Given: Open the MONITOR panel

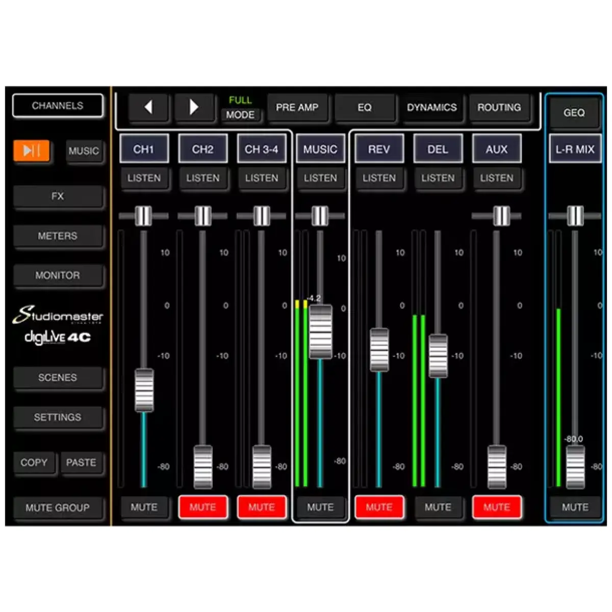Looking at the screenshot, I should click(x=58, y=275).
